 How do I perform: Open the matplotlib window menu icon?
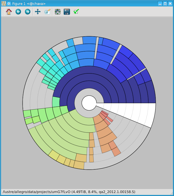pyautogui.click(x=3, y=3)
